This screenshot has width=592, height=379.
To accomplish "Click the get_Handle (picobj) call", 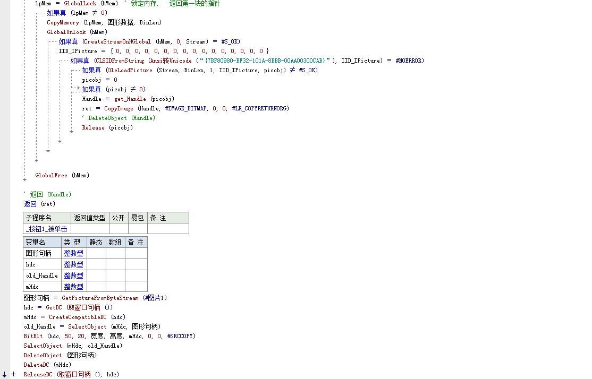I will pos(144,99).
